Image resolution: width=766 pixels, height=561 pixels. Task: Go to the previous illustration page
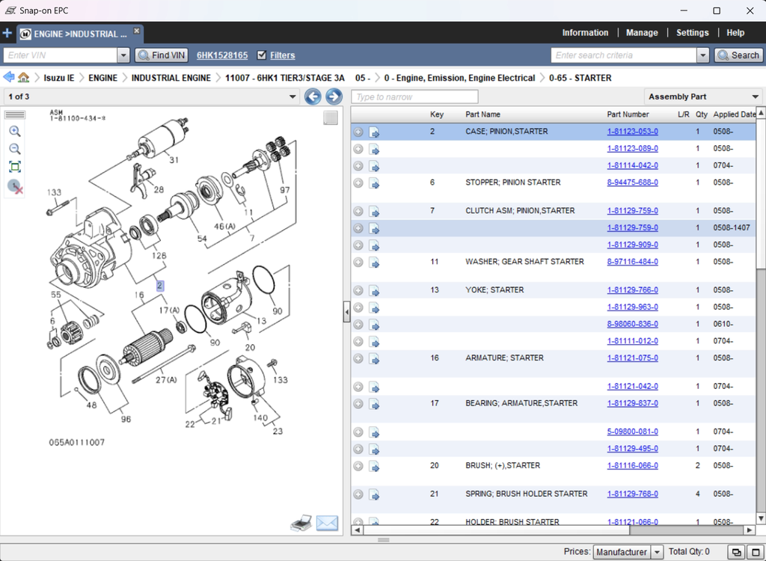coord(313,96)
